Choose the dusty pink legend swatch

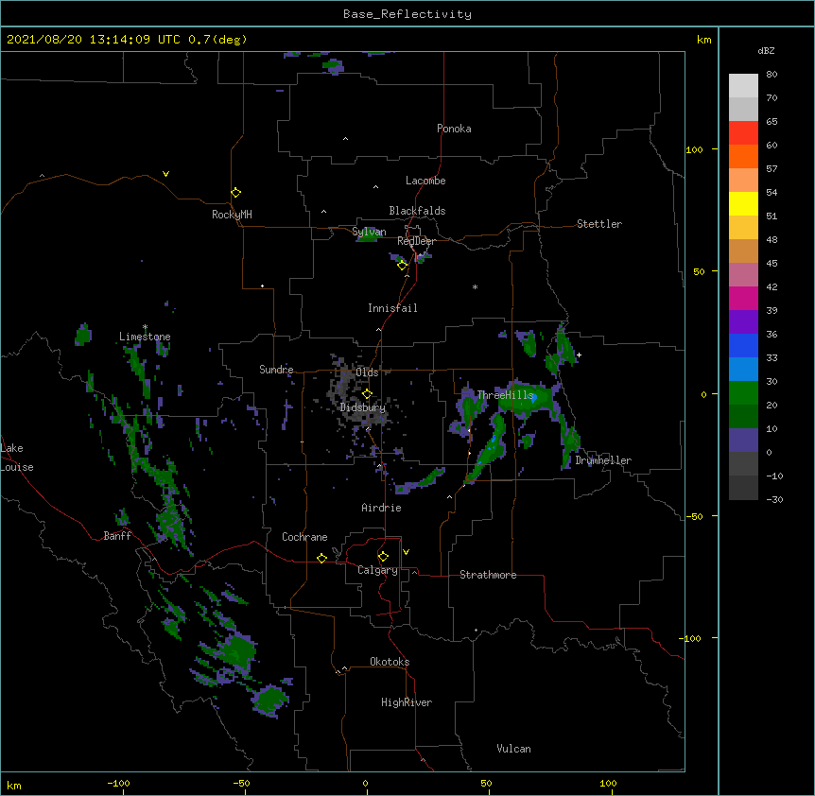743,274
